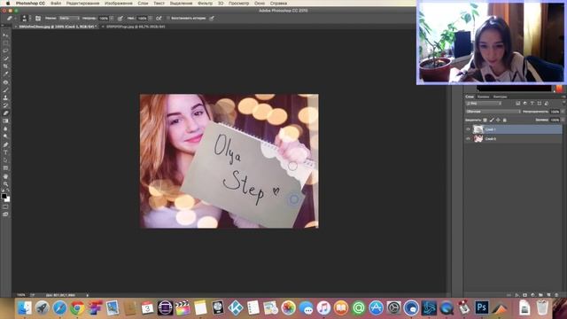
Task: Hide layer Слой 0 with eye icon
Action: coord(468,138)
